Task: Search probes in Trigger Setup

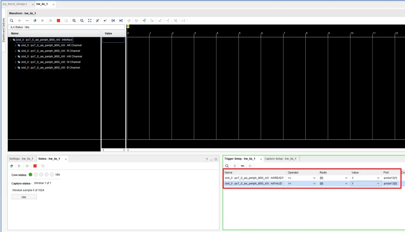Action: pyautogui.click(x=227, y=166)
